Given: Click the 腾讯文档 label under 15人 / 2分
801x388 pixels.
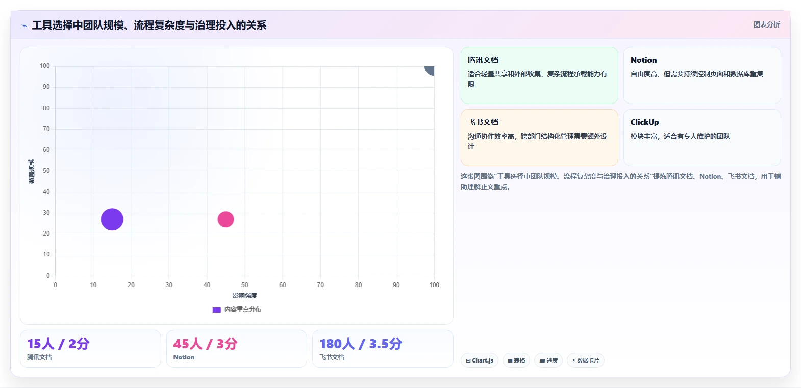Looking at the screenshot, I should pyautogui.click(x=39, y=357).
